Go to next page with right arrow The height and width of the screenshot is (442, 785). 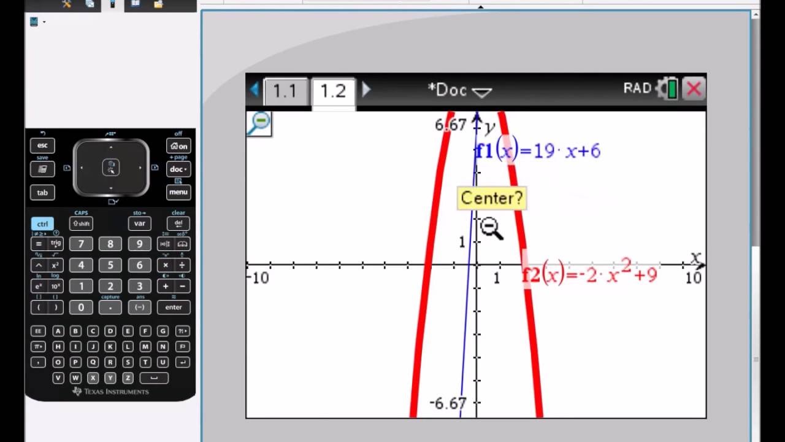[x=366, y=90]
